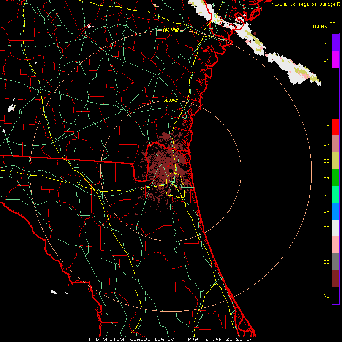
Task: Click the KJAX radar site identifier
Action: coord(195,339)
